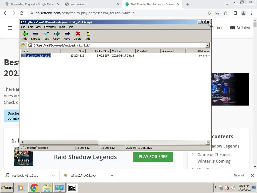Open the View menu
The width and height of the screenshot is (257, 193).
coord(38,27)
